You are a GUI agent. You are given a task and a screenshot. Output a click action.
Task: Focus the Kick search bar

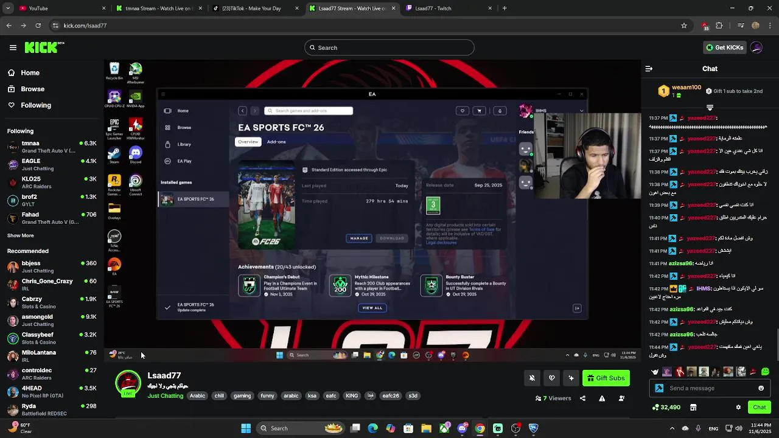389,47
